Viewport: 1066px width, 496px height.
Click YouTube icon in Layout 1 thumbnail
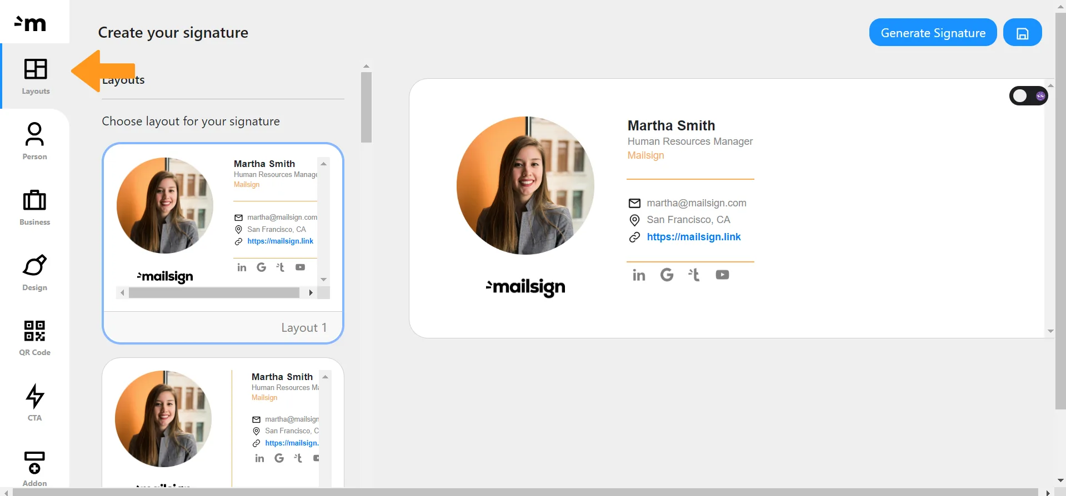(x=300, y=267)
